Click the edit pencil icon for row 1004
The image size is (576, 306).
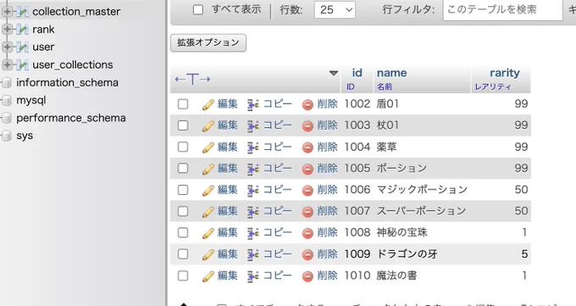click(208, 147)
